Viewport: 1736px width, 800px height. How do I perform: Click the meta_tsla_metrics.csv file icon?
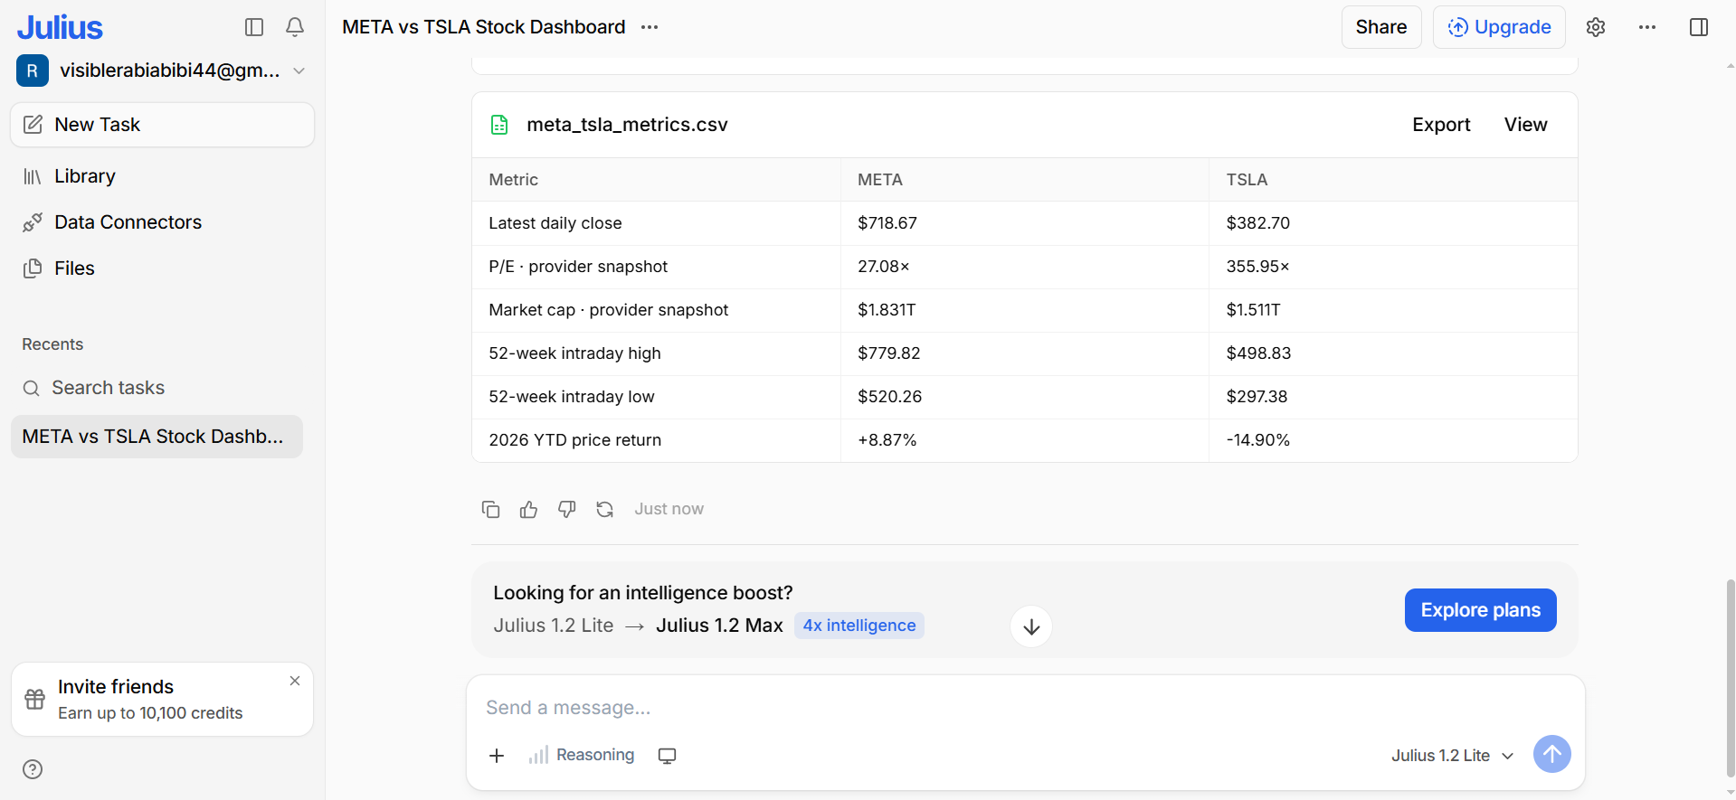(499, 125)
